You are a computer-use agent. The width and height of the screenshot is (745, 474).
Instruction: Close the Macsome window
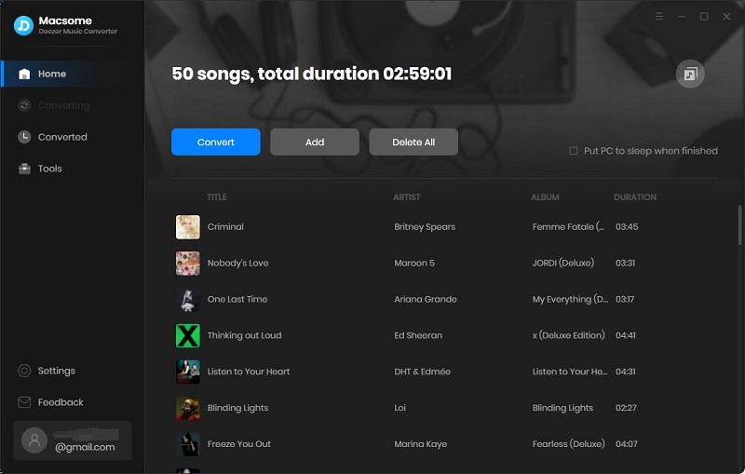[x=726, y=17]
